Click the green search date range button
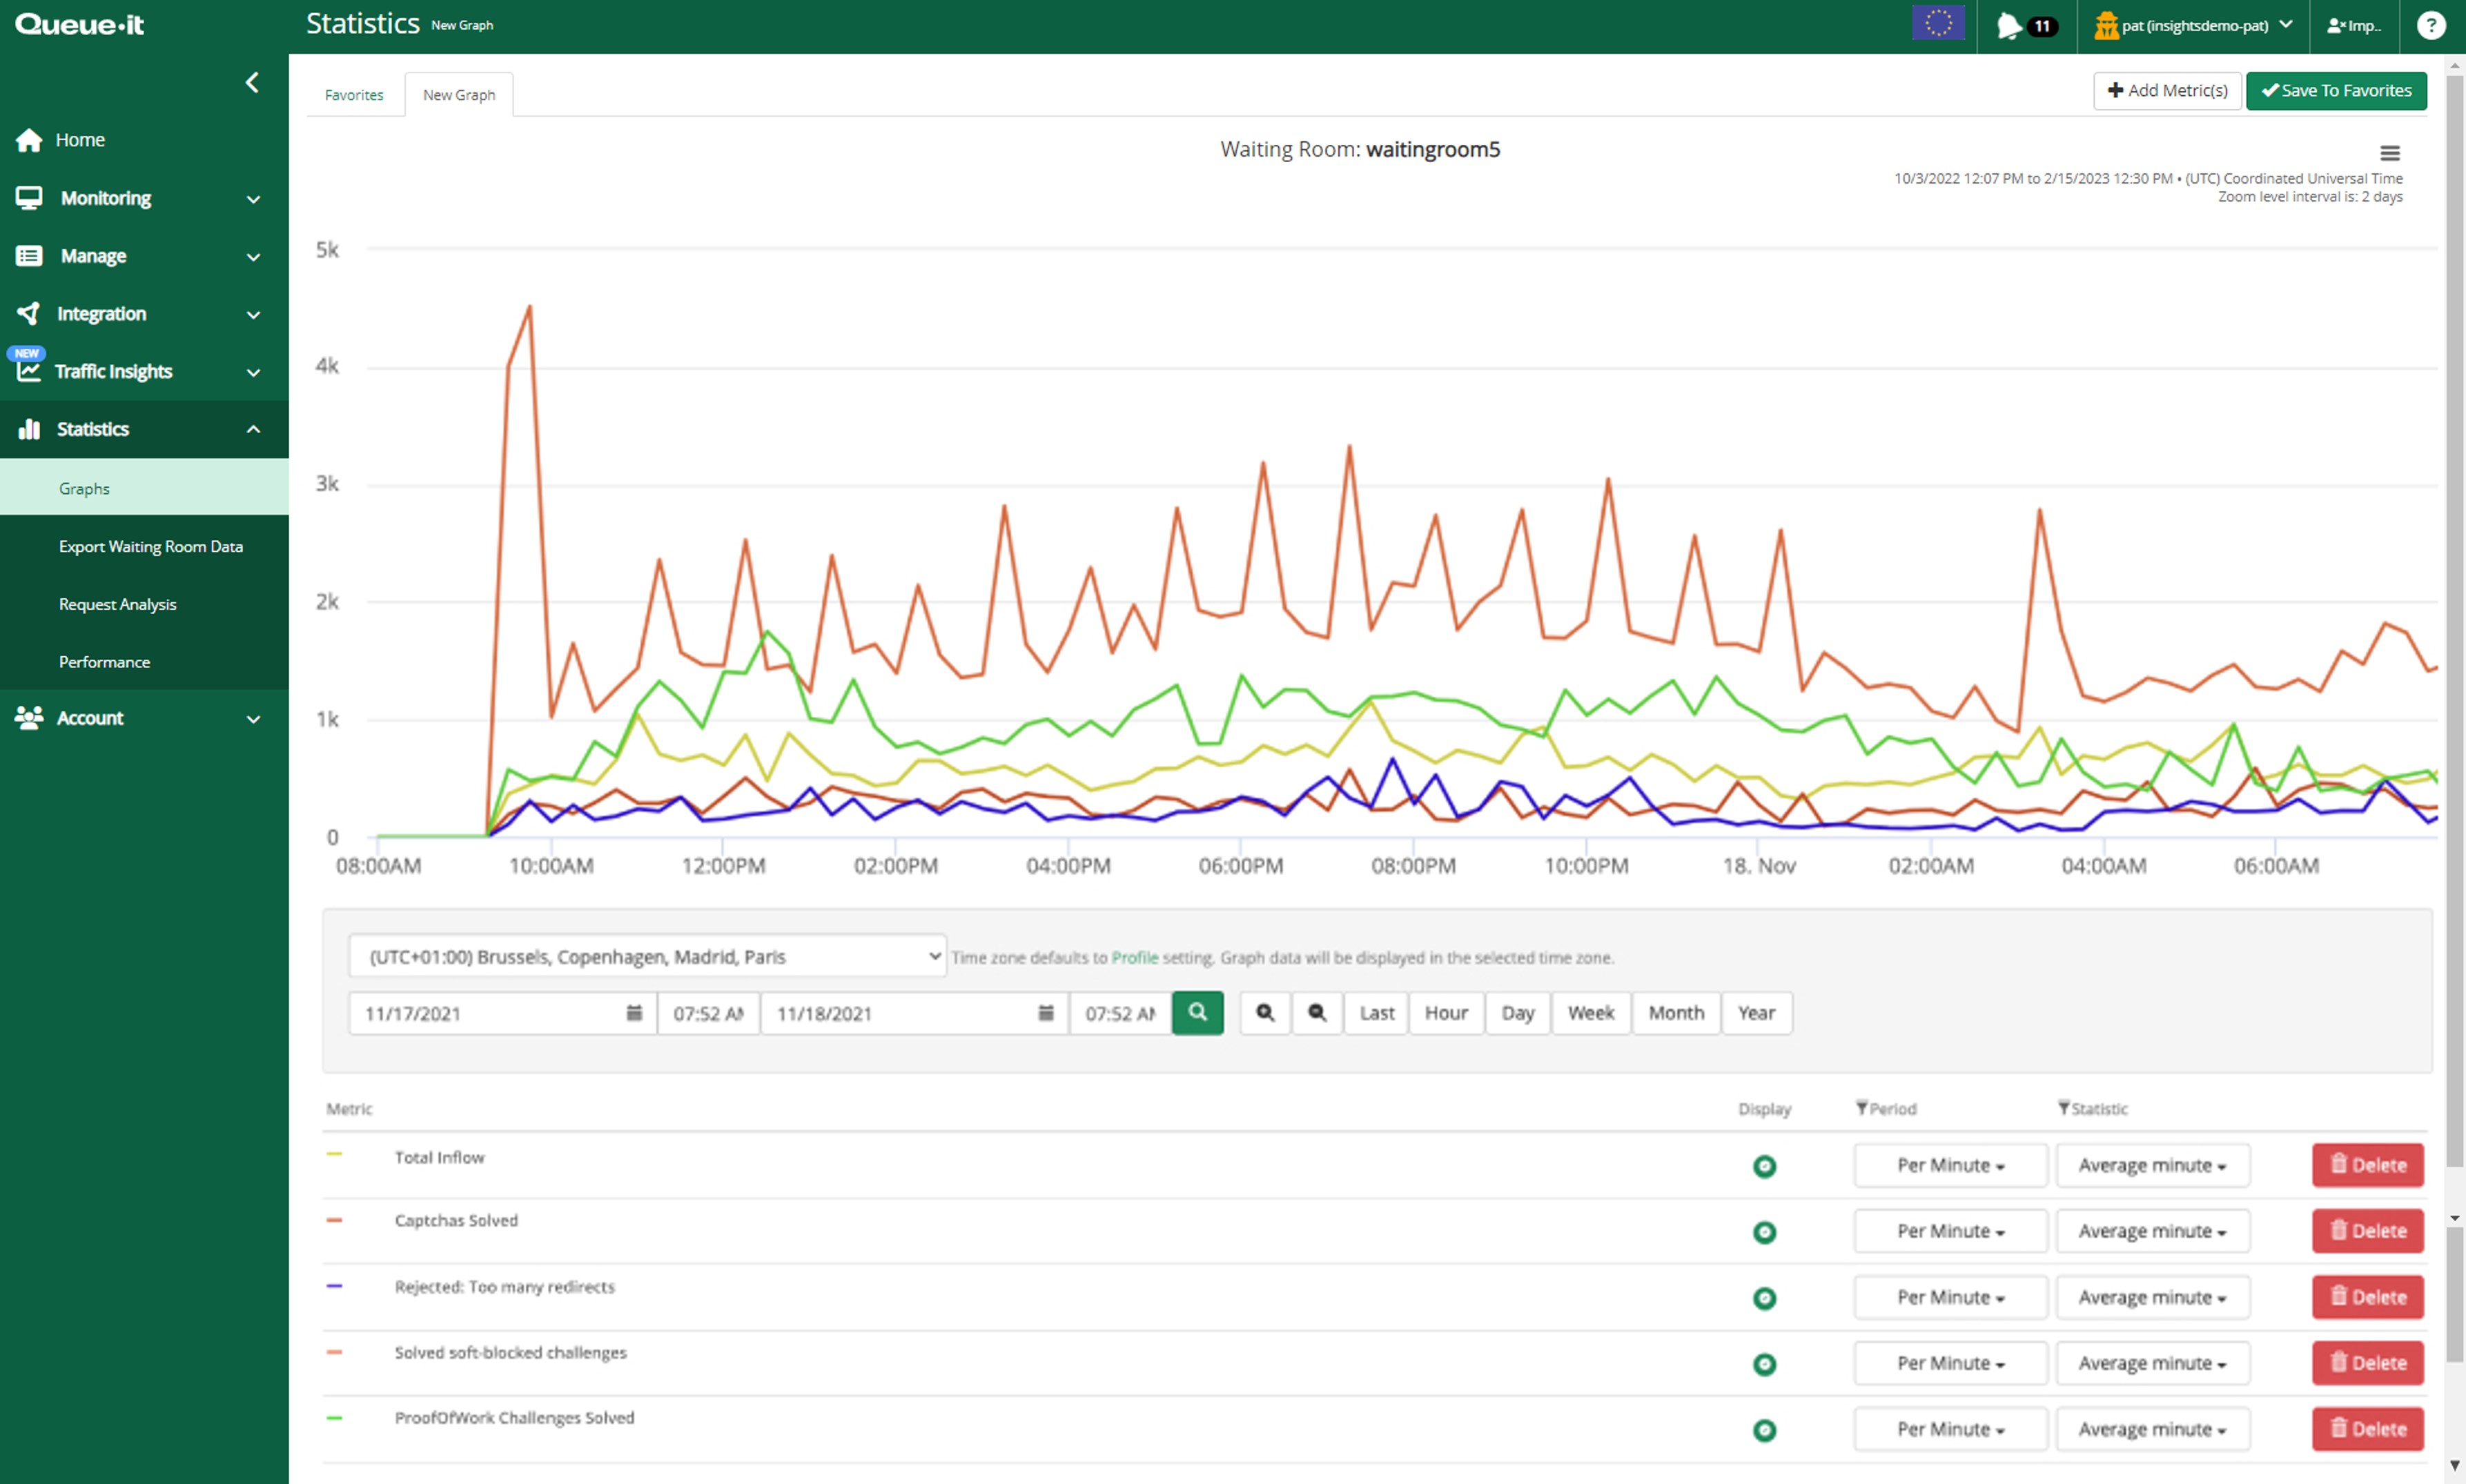 (x=1197, y=1013)
